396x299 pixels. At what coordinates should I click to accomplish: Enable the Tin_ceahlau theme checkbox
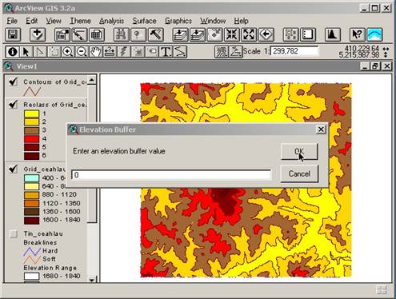(14, 233)
